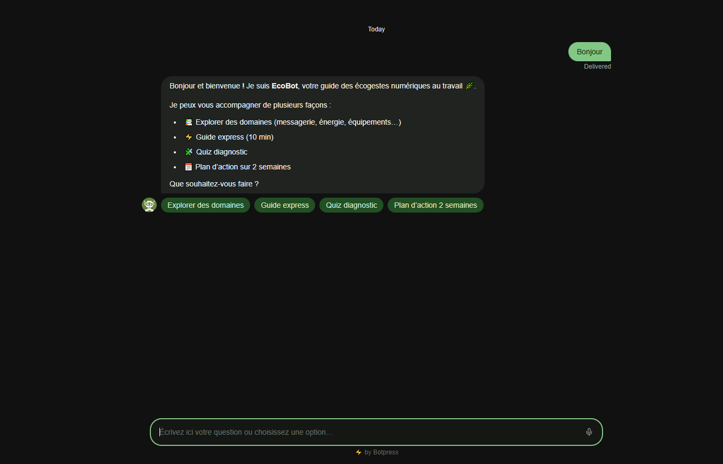Click the books emoji beside Explorer des domaines

coord(188,122)
